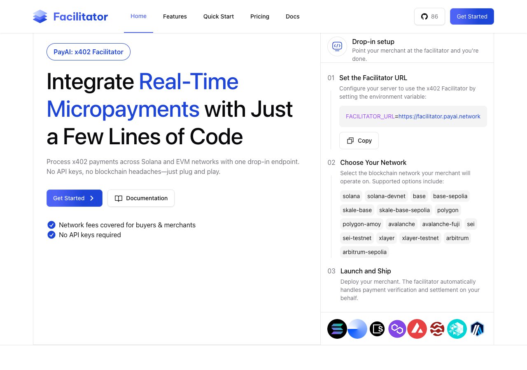Click the "Deploy your merchant" description text

[x=410, y=290]
